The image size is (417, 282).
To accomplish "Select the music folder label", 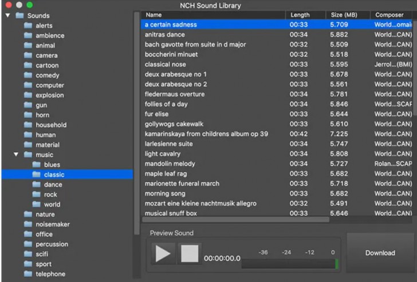I will (45, 154).
